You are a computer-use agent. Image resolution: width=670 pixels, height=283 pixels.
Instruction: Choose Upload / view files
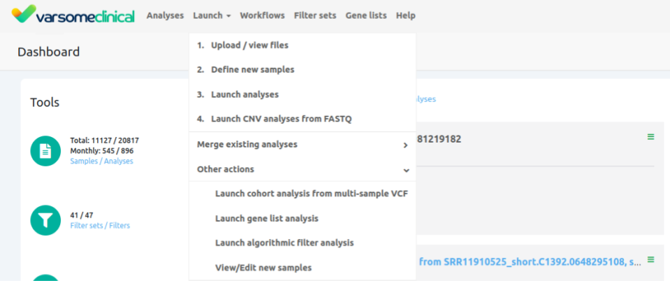[x=302, y=45]
